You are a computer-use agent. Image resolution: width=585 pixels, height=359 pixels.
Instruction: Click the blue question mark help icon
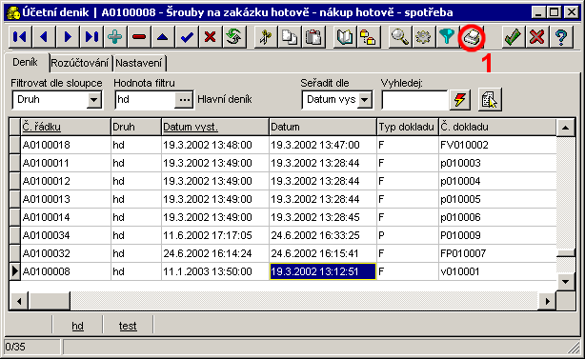[561, 37]
